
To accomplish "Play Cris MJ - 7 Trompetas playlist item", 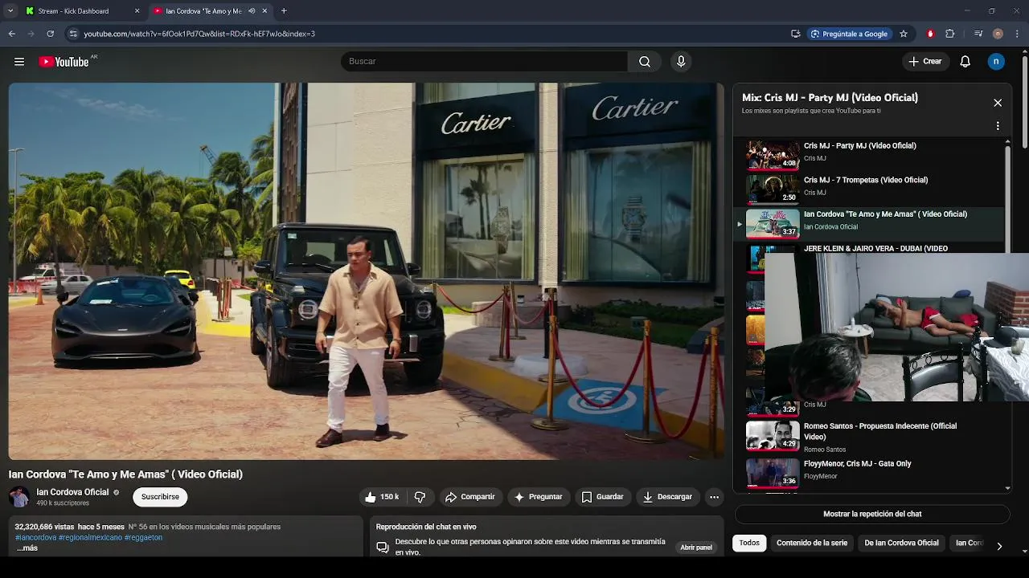I will pos(869,189).
